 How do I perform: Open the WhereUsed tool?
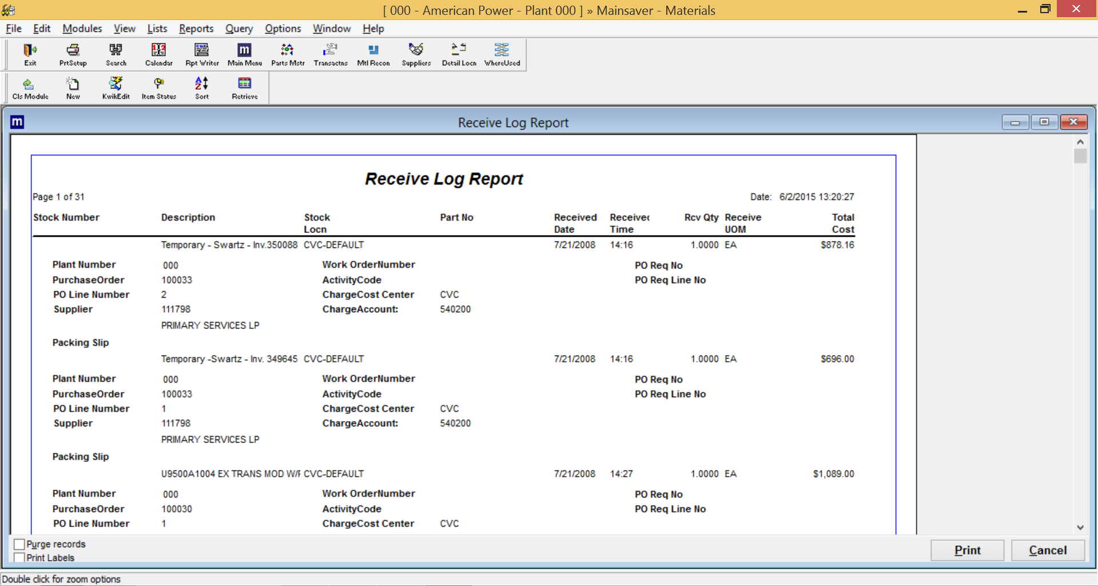[502, 54]
